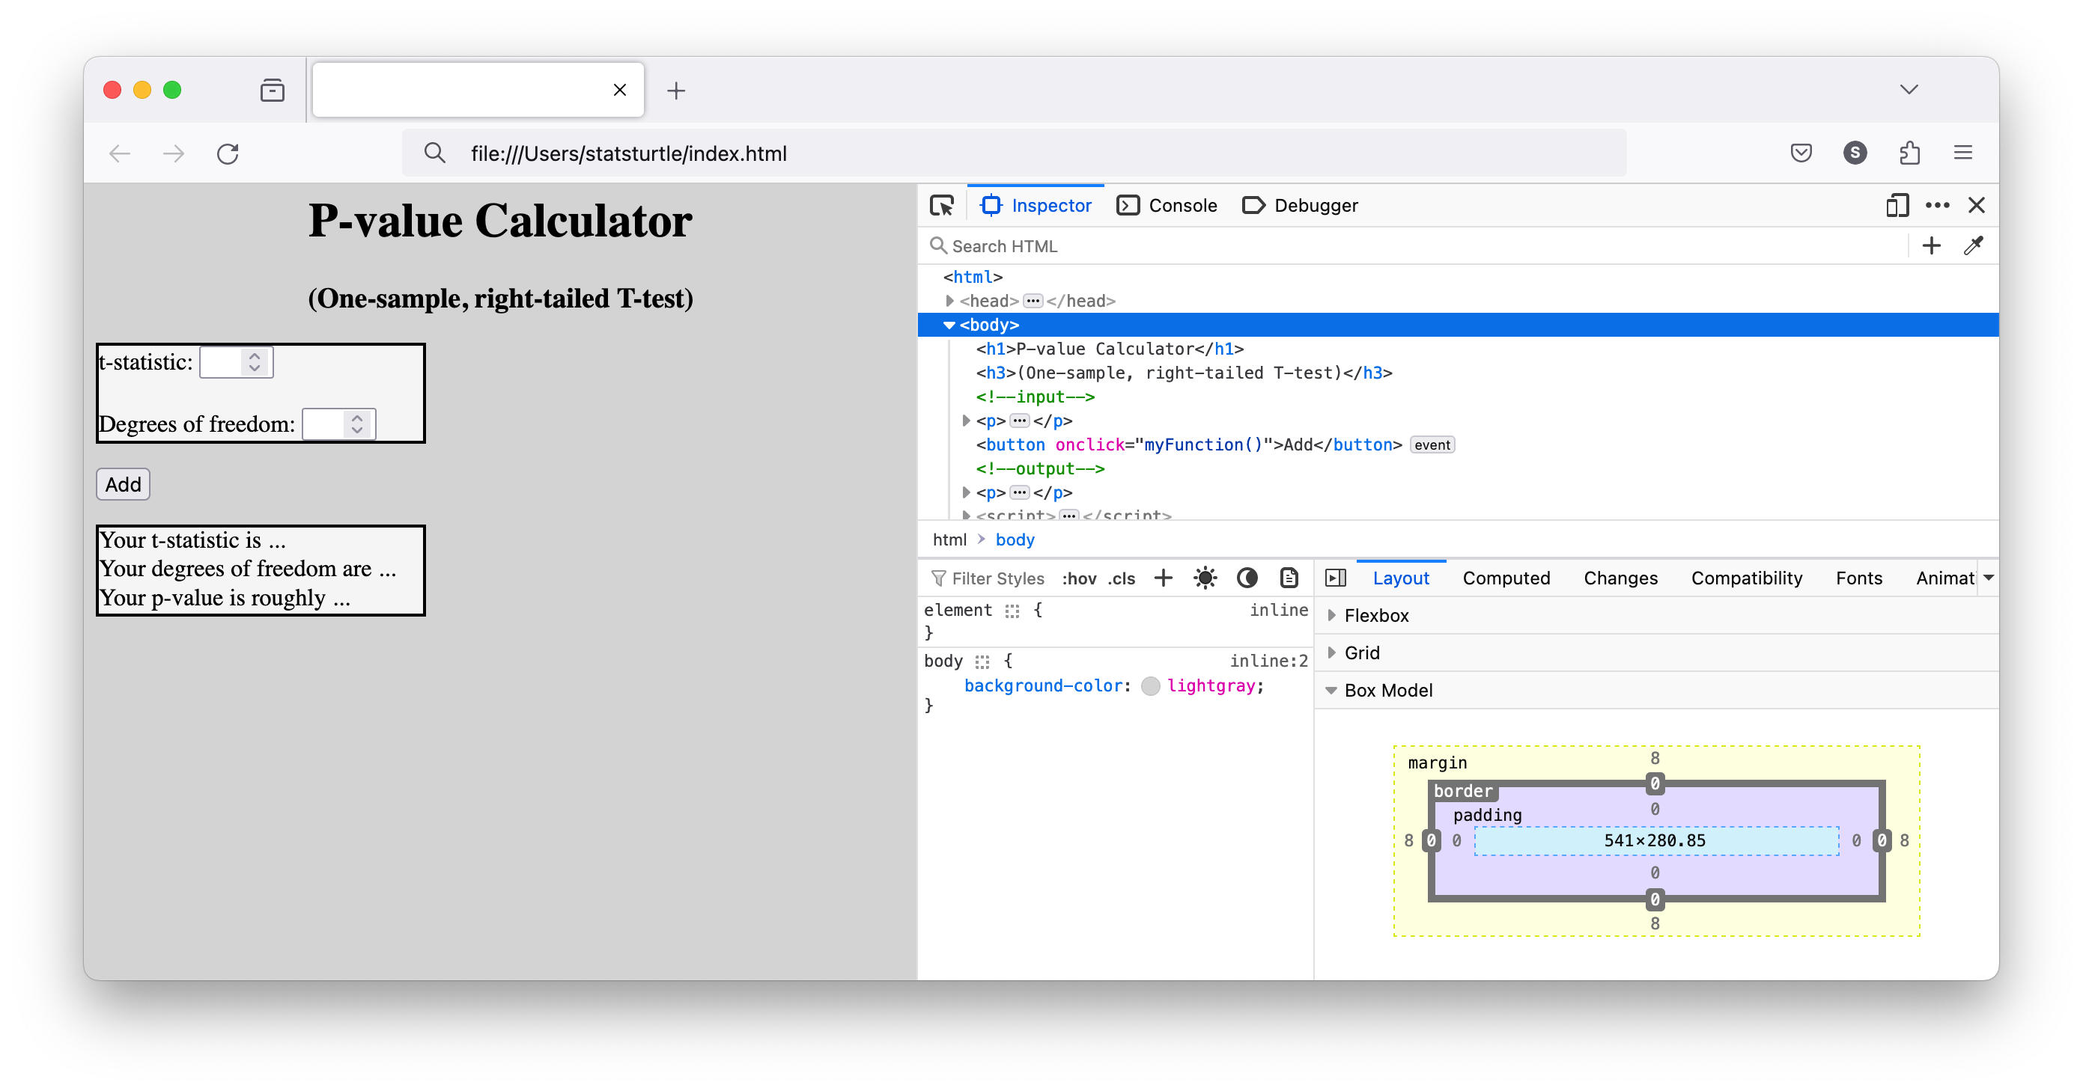
Task: Go back to the previous page
Action: (x=120, y=153)
